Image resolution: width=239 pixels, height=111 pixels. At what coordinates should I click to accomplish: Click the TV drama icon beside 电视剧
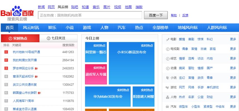[x=168, y=49]
